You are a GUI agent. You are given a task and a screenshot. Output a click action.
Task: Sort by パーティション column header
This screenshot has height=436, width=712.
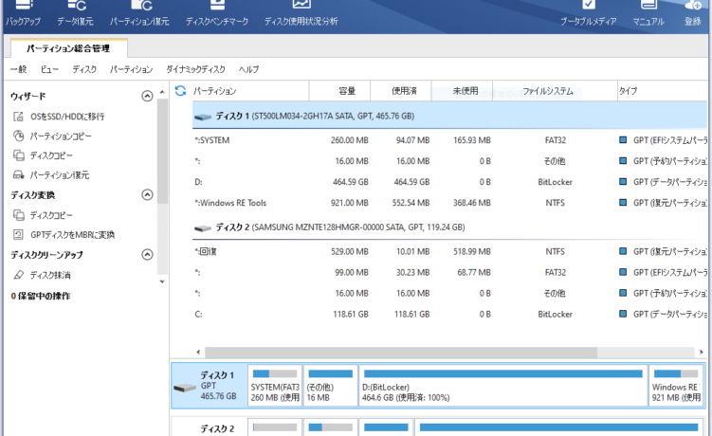249,91
